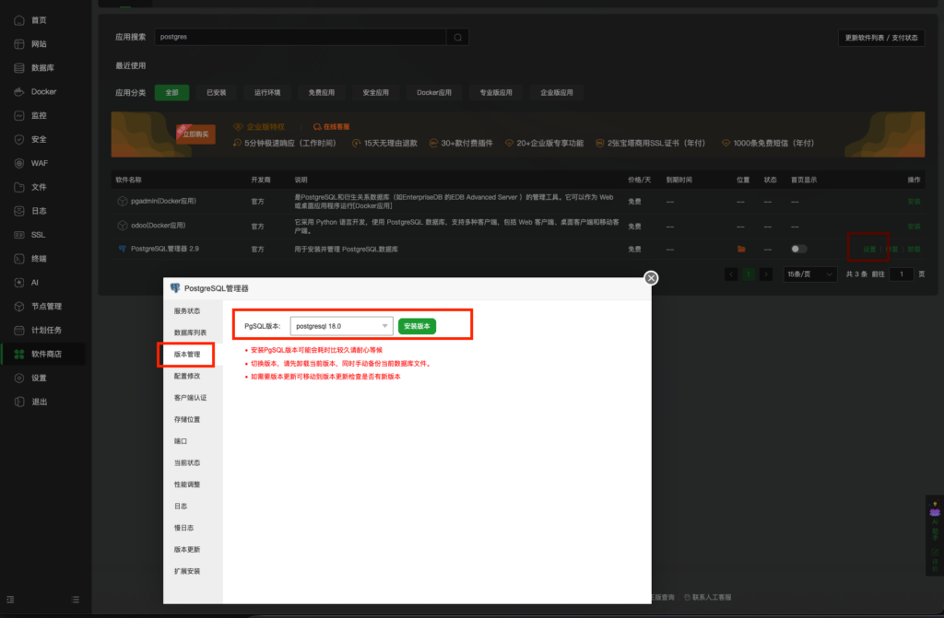Open 客户端认证 in PostgreSQL manager
Screen dimensions: 944x618
[x=190, y=398]
